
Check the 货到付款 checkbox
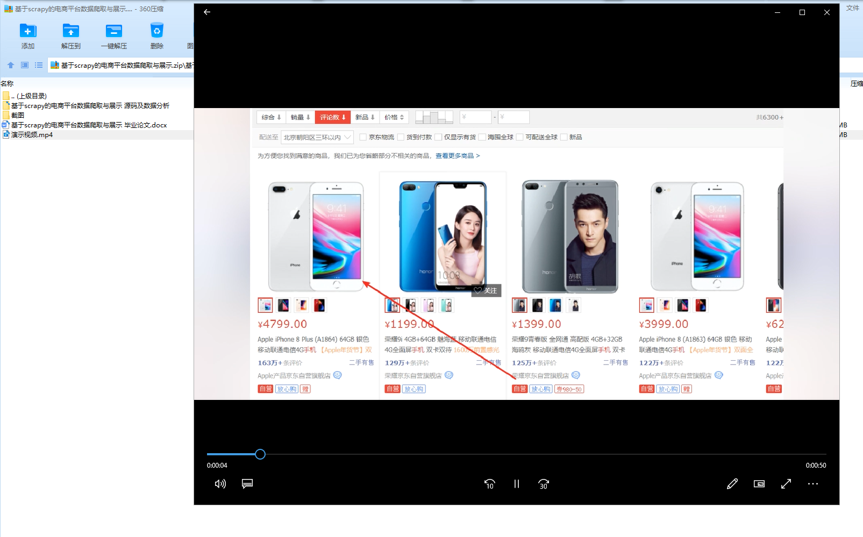(401, 137)
